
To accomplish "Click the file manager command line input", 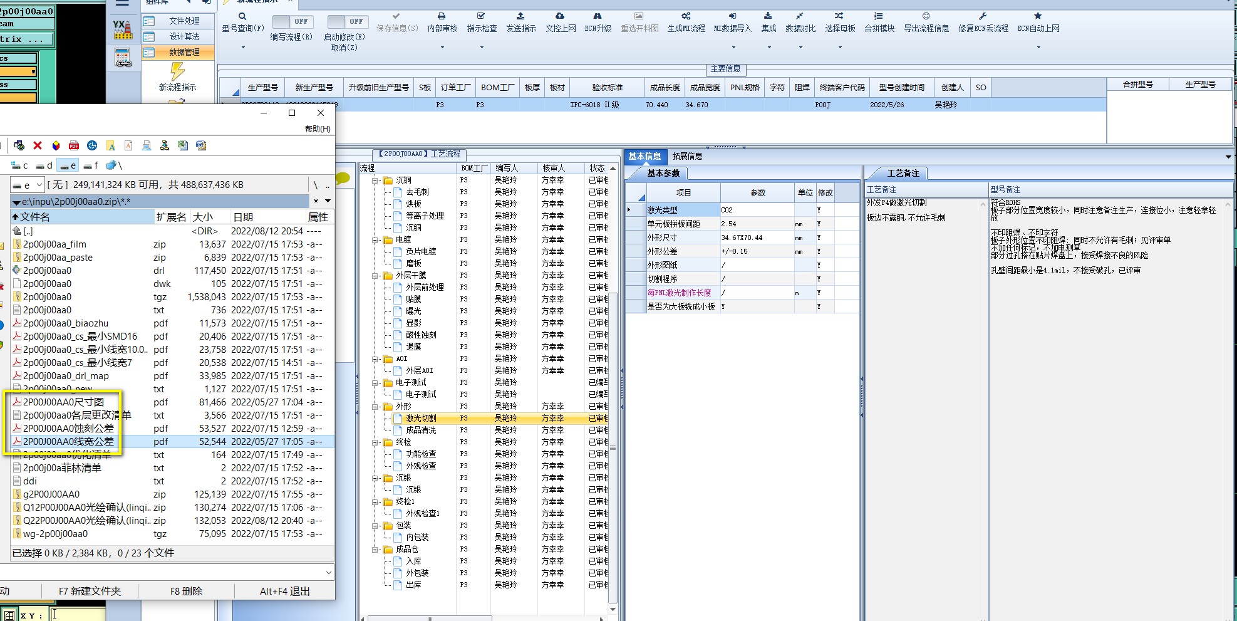I will (x=167, y=572).
